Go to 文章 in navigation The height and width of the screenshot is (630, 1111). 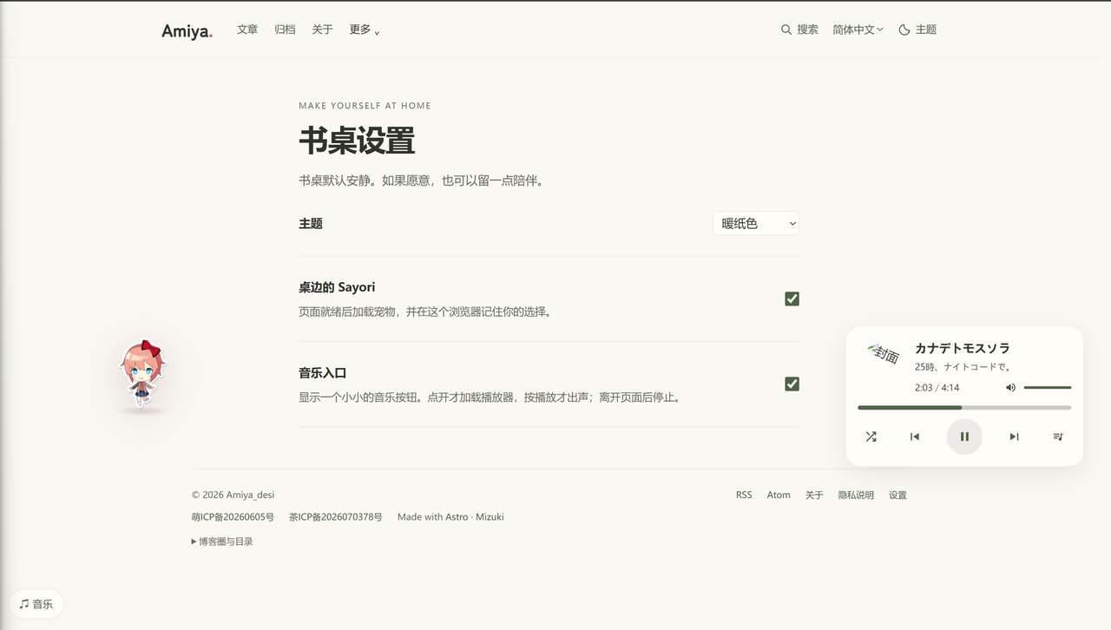click(x=247, y=30)
